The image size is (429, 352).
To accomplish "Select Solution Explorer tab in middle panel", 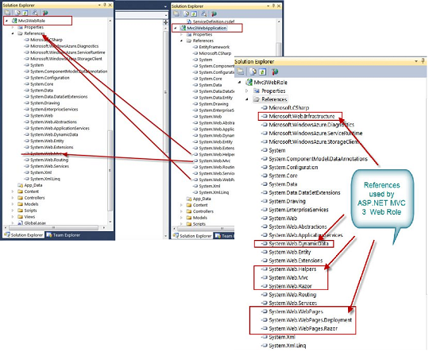I will click(x=192, y=236).
